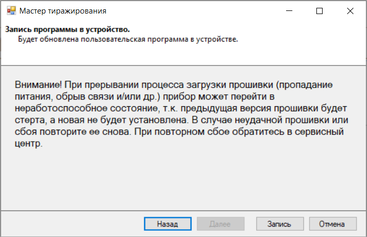
Task: Click the bold heading Запись программы в устройство
Action: point(67,30)
